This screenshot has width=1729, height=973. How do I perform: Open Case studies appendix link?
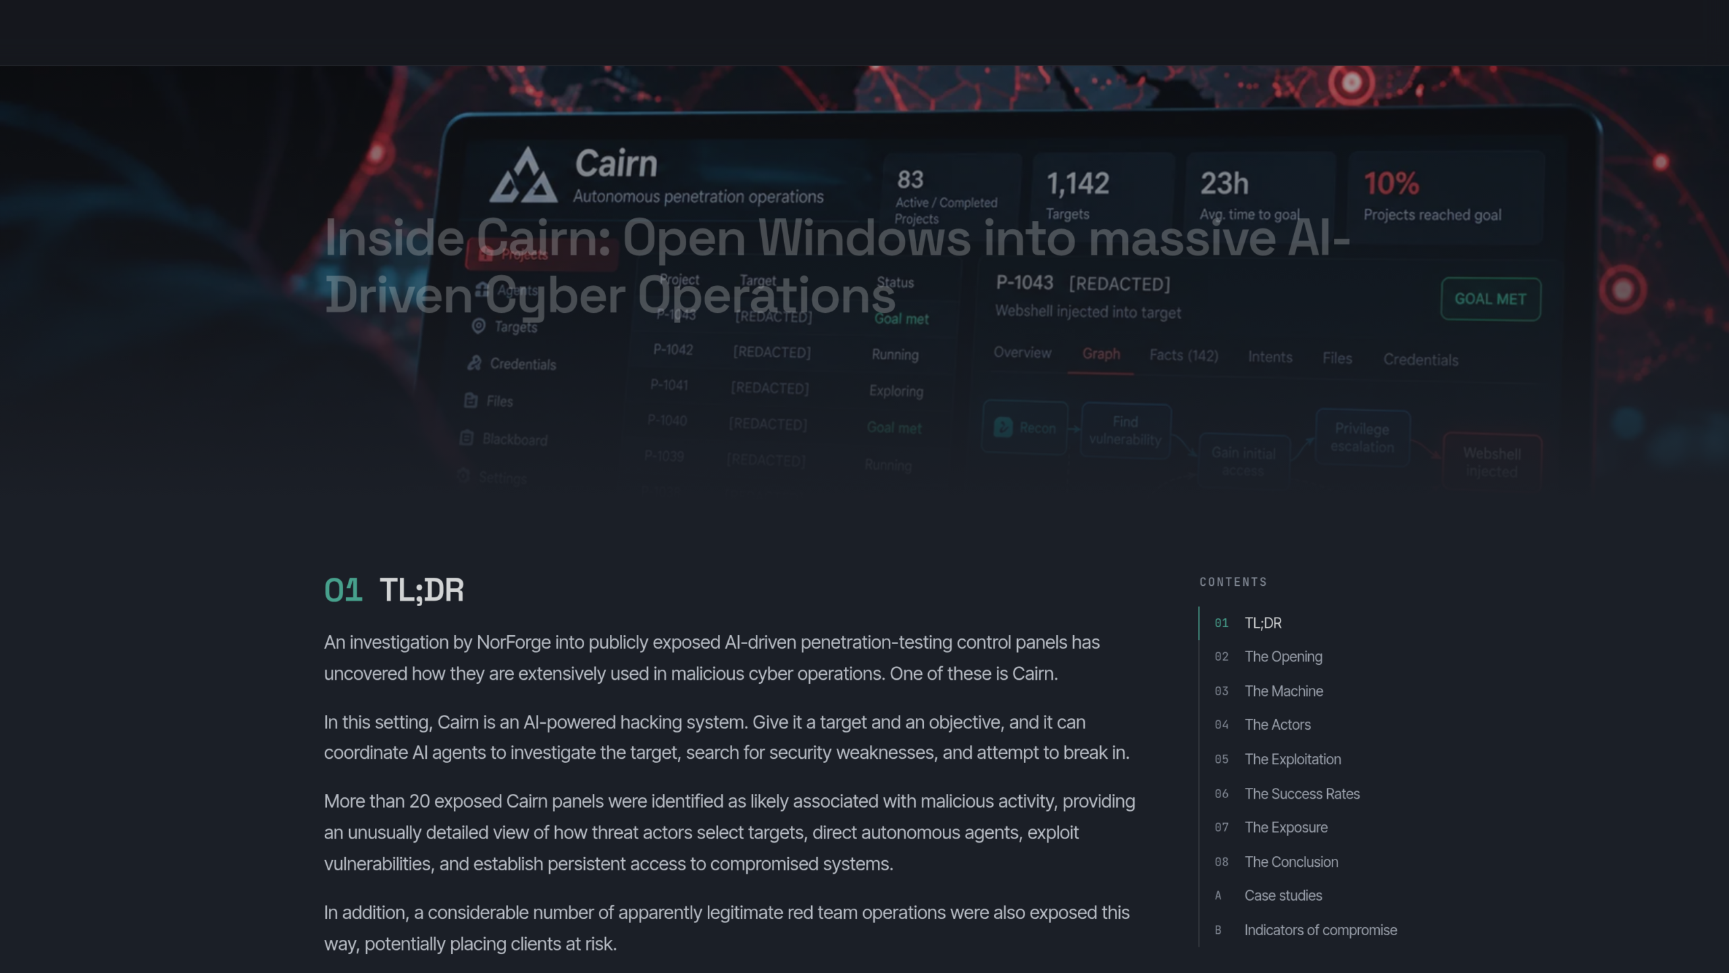[1268, 896]
